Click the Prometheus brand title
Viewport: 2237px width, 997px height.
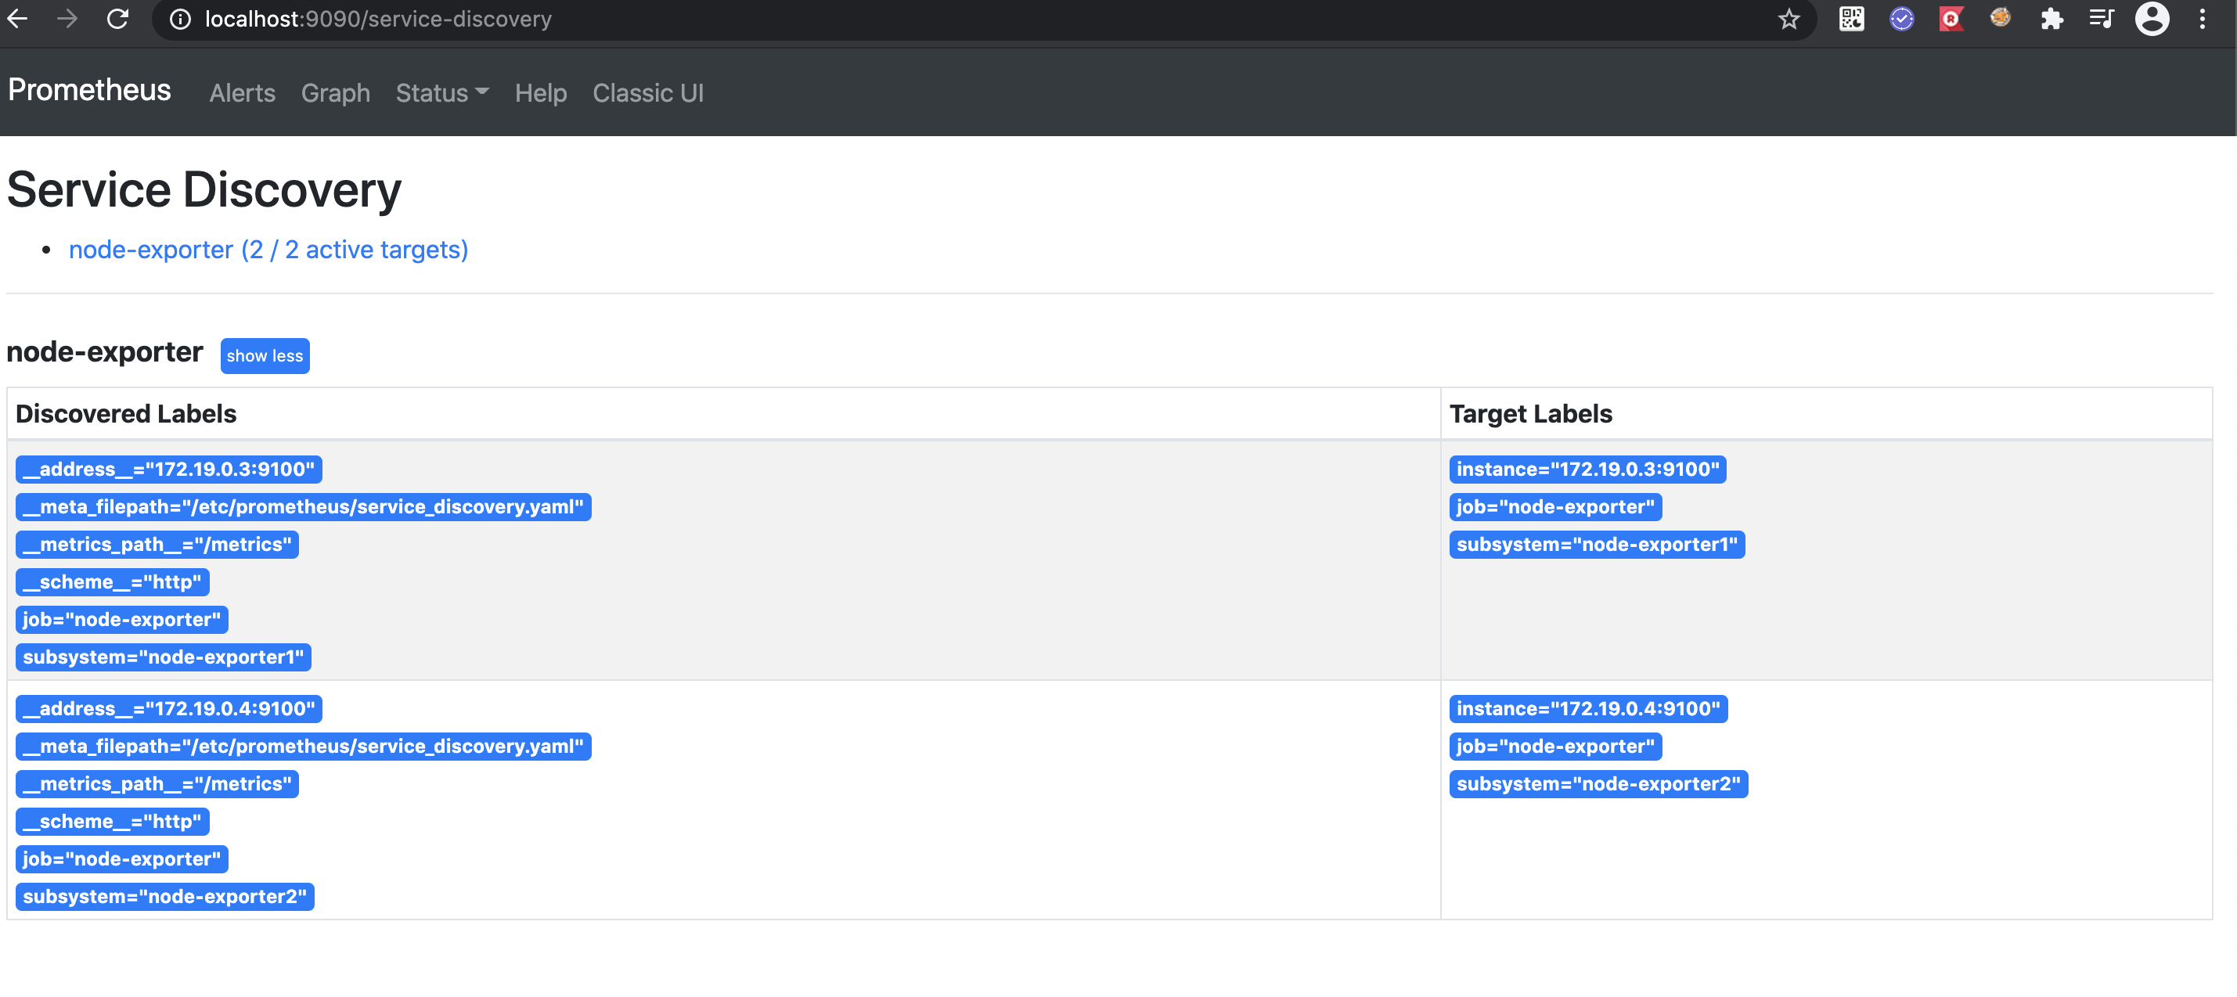(89, 90)
